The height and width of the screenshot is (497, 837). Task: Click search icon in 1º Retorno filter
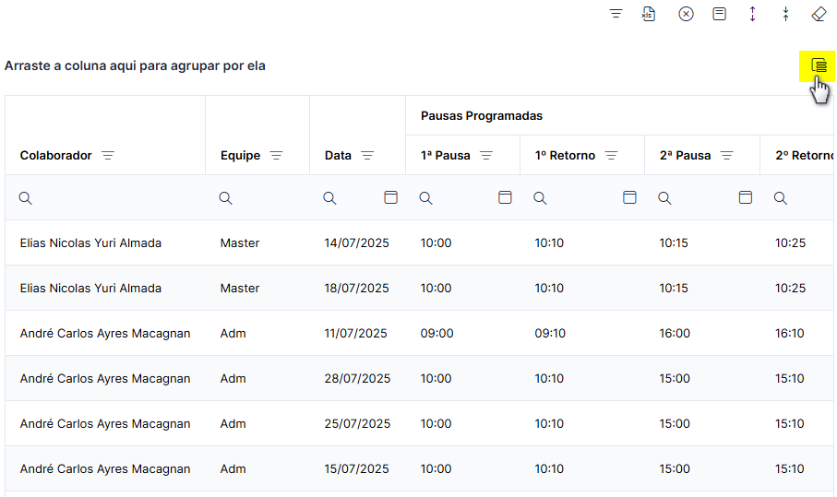click(540, 198)
